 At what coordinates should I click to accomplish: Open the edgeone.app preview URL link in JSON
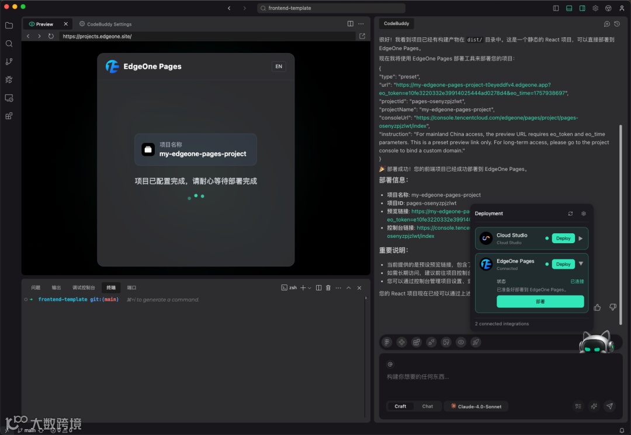(474, 89)
